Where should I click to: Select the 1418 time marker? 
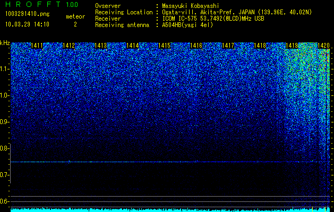pyautogui.click(x=260, y=46)
